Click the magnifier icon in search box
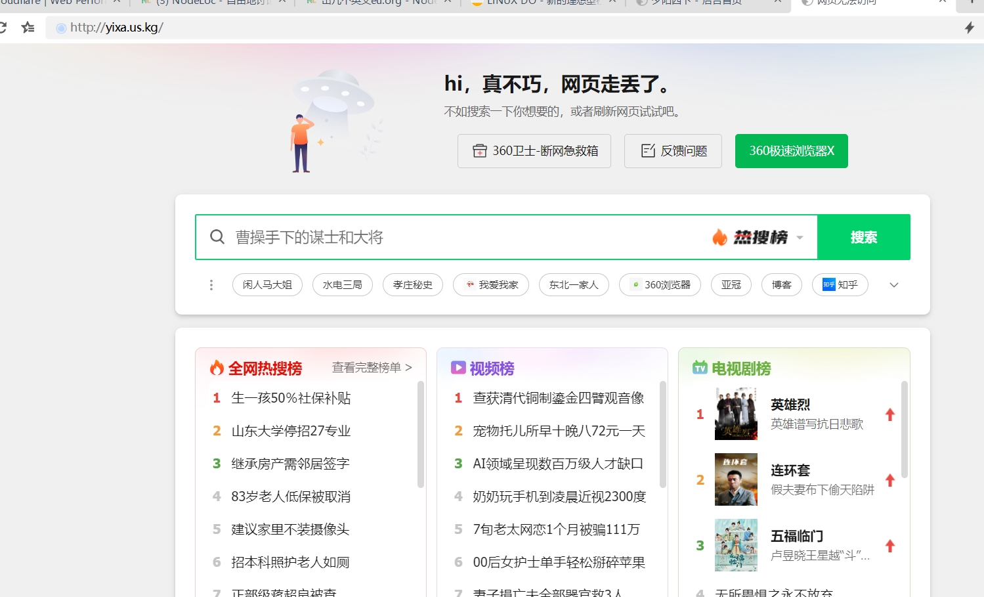This screenshot has height=597, width=984. (217, 236)
